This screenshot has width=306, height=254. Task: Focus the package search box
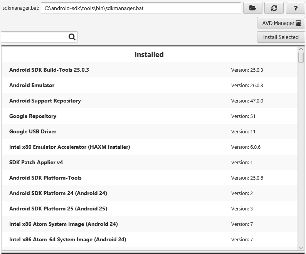coord(35,37)
